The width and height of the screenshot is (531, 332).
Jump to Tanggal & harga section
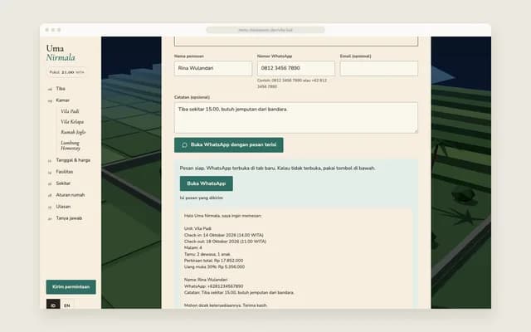pos(73,160)
